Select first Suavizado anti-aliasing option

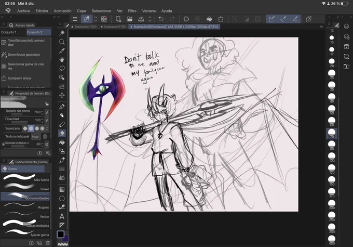coord(25,128)
